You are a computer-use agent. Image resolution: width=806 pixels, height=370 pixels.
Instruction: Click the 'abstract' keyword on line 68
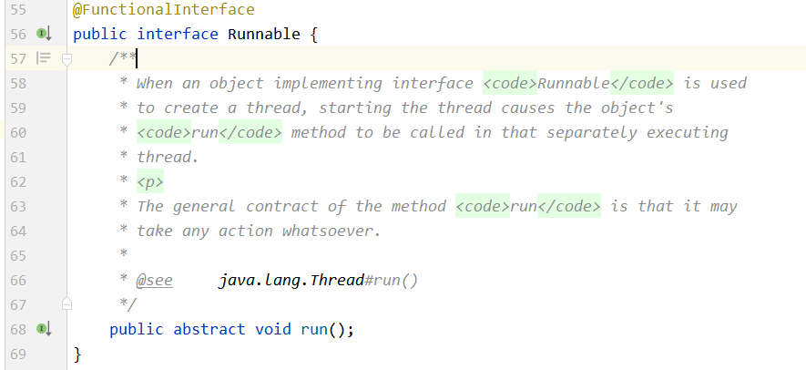coord(209,329)
